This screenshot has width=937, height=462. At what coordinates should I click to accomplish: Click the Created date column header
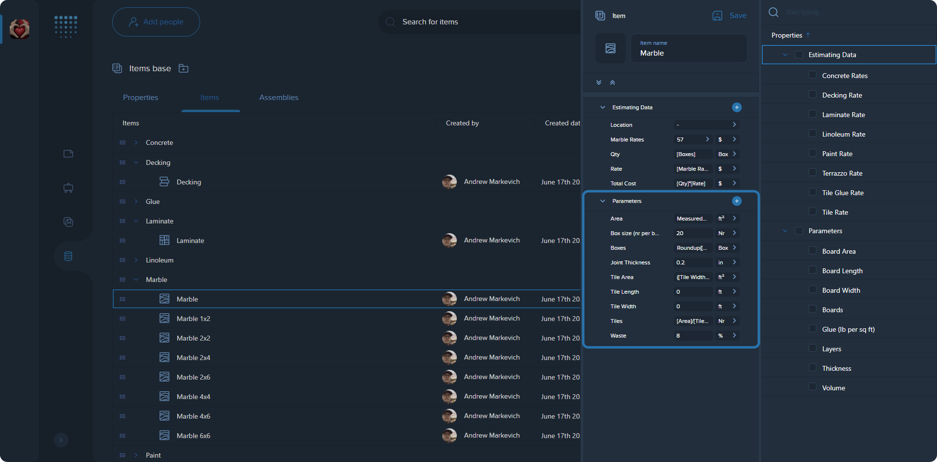[562, 123]
